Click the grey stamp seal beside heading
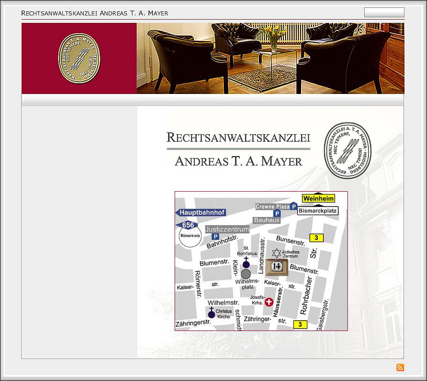427x381 pixels. [x=347, y=150]
